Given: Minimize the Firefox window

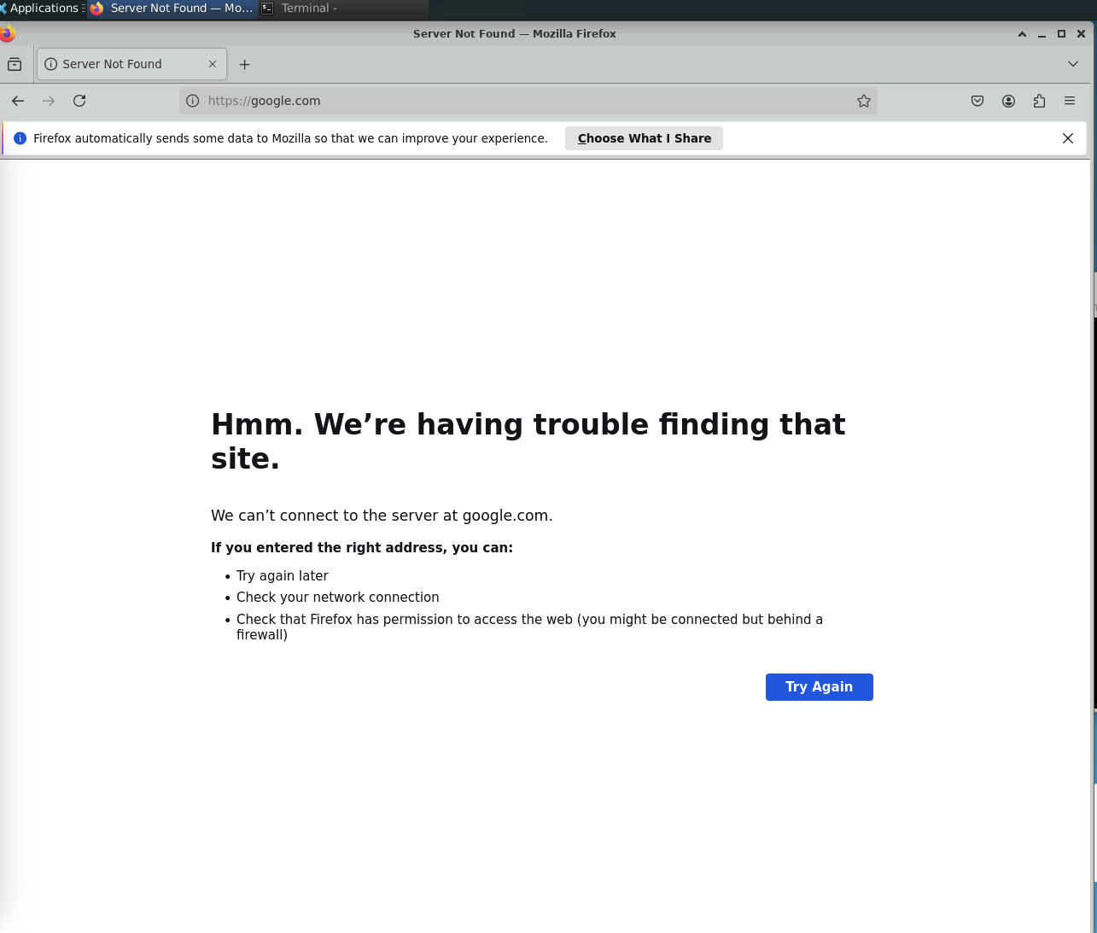Looking at the screenshot, I should coord(1042,34).
